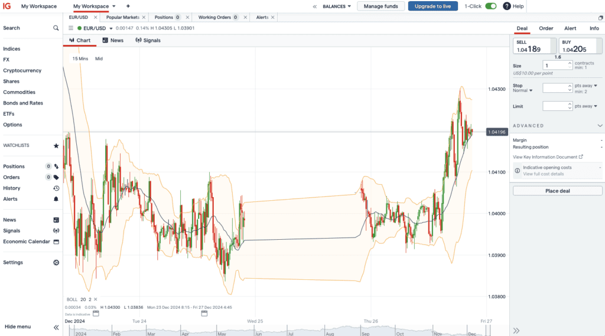Expand the ADVANCED section
Screen dimensions: 605x336
pyautogui.click(x=600, y=126)
